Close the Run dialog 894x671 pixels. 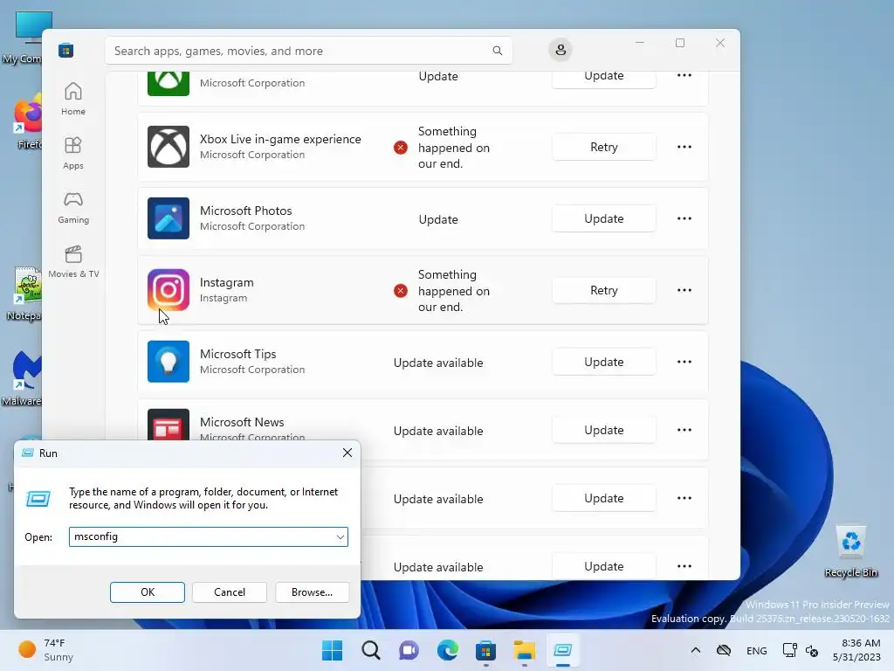[x=347, y=453]
